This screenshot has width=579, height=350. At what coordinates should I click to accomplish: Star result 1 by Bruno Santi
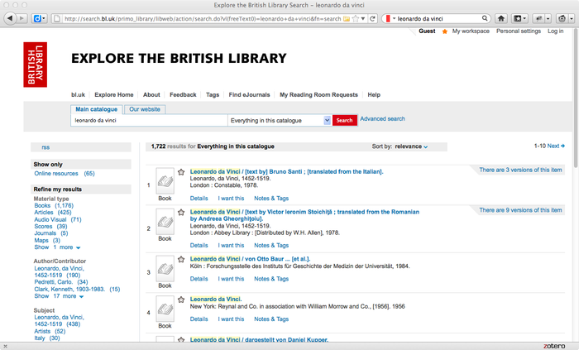coord(181,172)
